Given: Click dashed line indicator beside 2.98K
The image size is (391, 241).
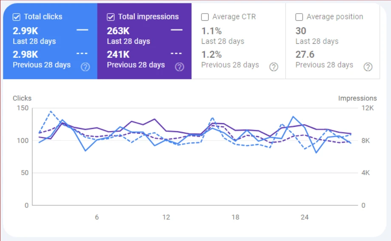Looking at the screenshot, I should [82, 54].
